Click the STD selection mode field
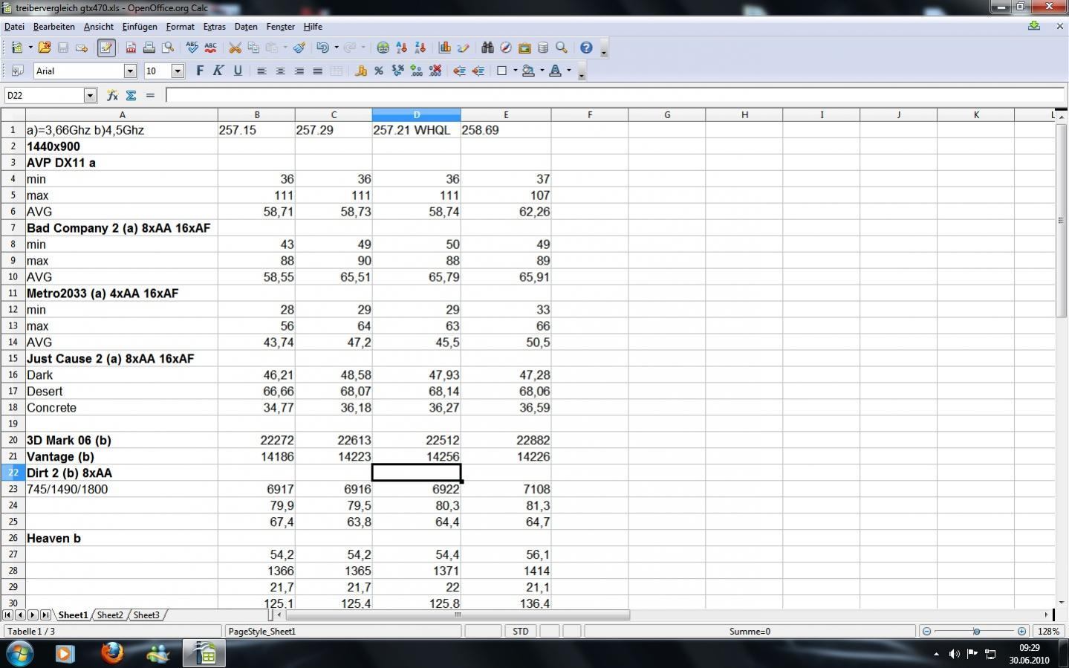This screenshot has height=668, width=1069. pos(521,631)
